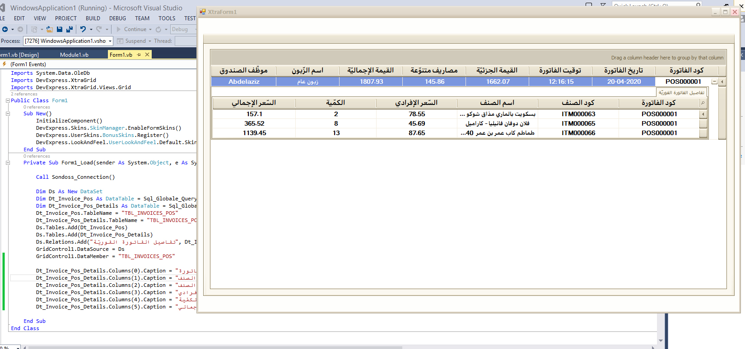Open the PROJECT menu
745x349 pixels.
click(66, 18)
